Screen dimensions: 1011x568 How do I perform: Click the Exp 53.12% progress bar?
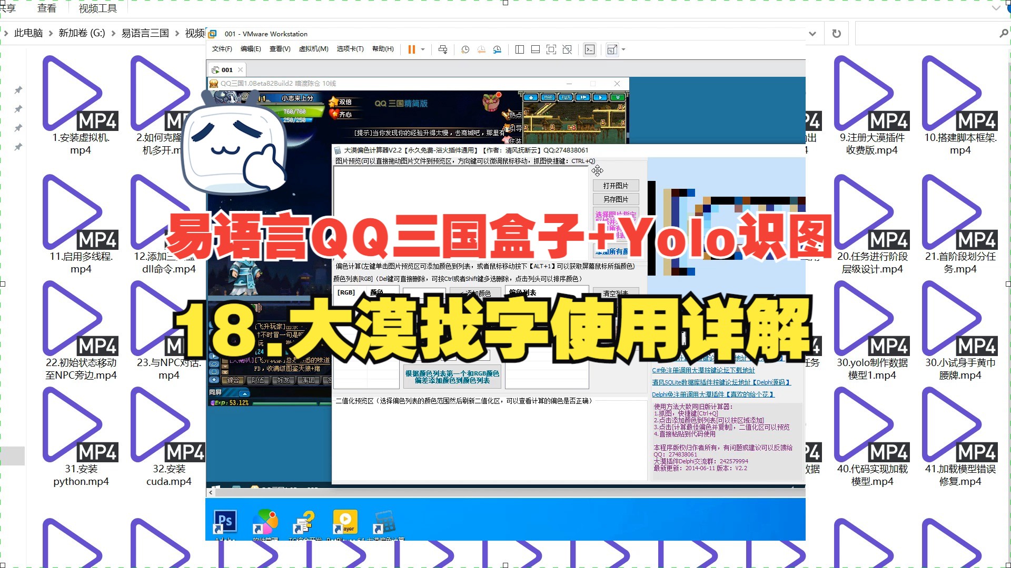(271, 403)
